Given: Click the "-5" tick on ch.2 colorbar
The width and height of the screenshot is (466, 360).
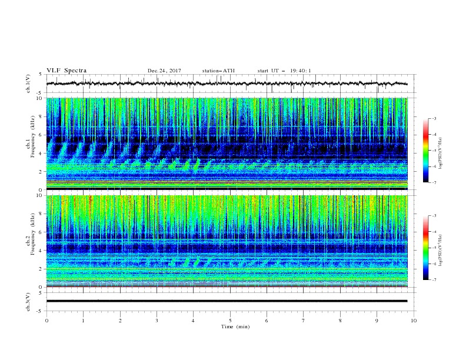Looking at the screenshot, I should point(434,248).
